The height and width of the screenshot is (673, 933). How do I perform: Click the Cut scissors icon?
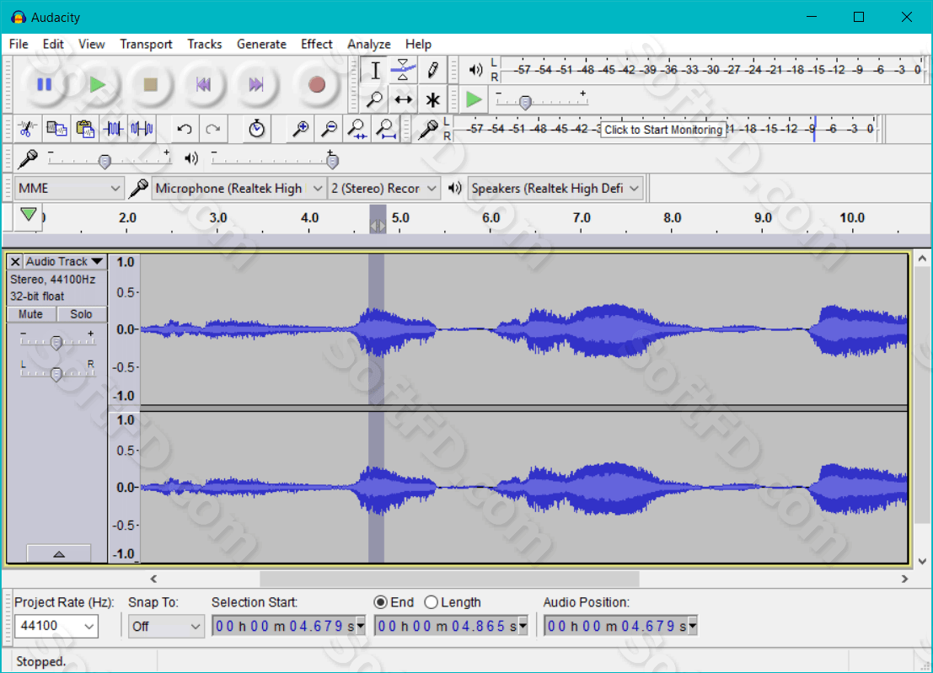27,128
